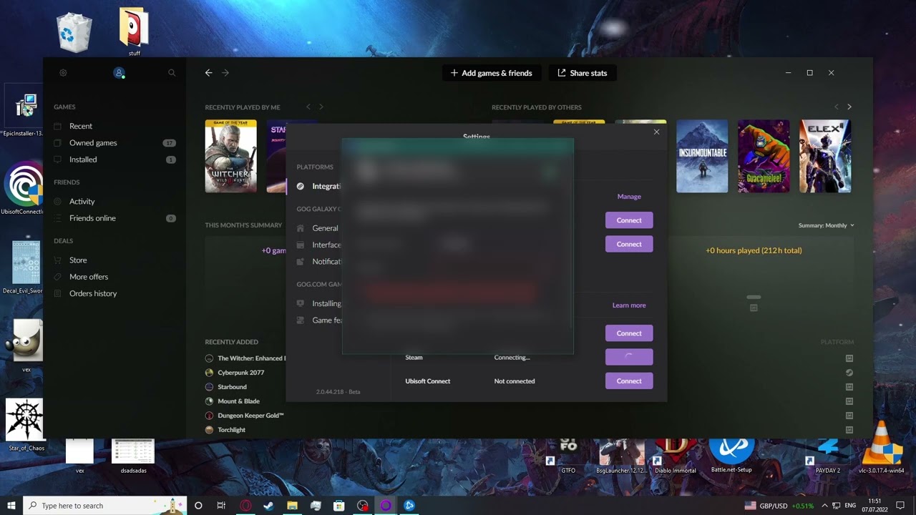Click Connect for Ubisoft Connect
Screen dimensions: 916x515
(x=629, y=381)
